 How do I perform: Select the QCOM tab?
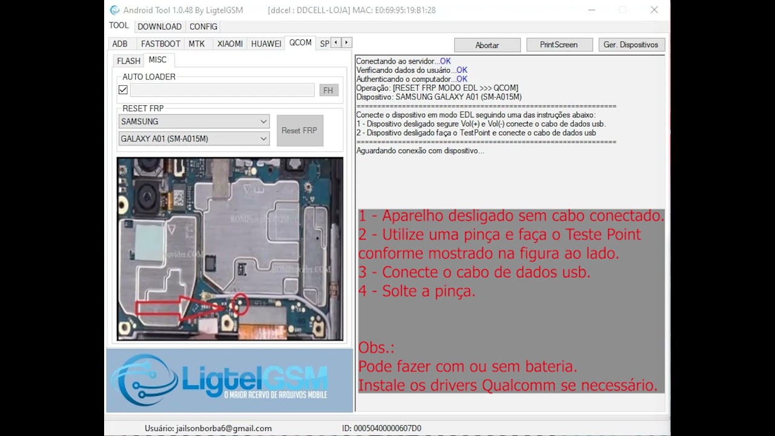coord(300,42)
